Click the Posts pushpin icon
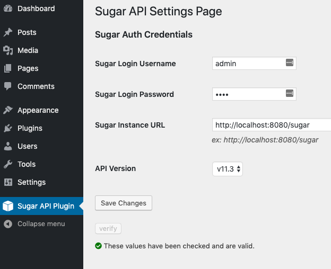Viewport: 331px width, 269px height. point(8,32)
